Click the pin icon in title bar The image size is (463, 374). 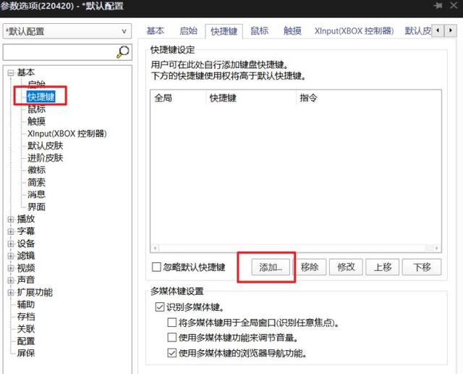point(438,5)
